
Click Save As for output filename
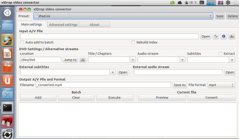pos(180,85)
